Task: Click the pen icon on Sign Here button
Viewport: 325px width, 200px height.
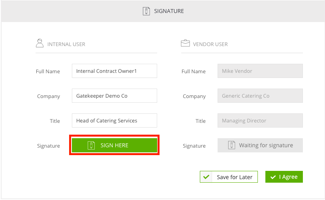Action: 91,145
